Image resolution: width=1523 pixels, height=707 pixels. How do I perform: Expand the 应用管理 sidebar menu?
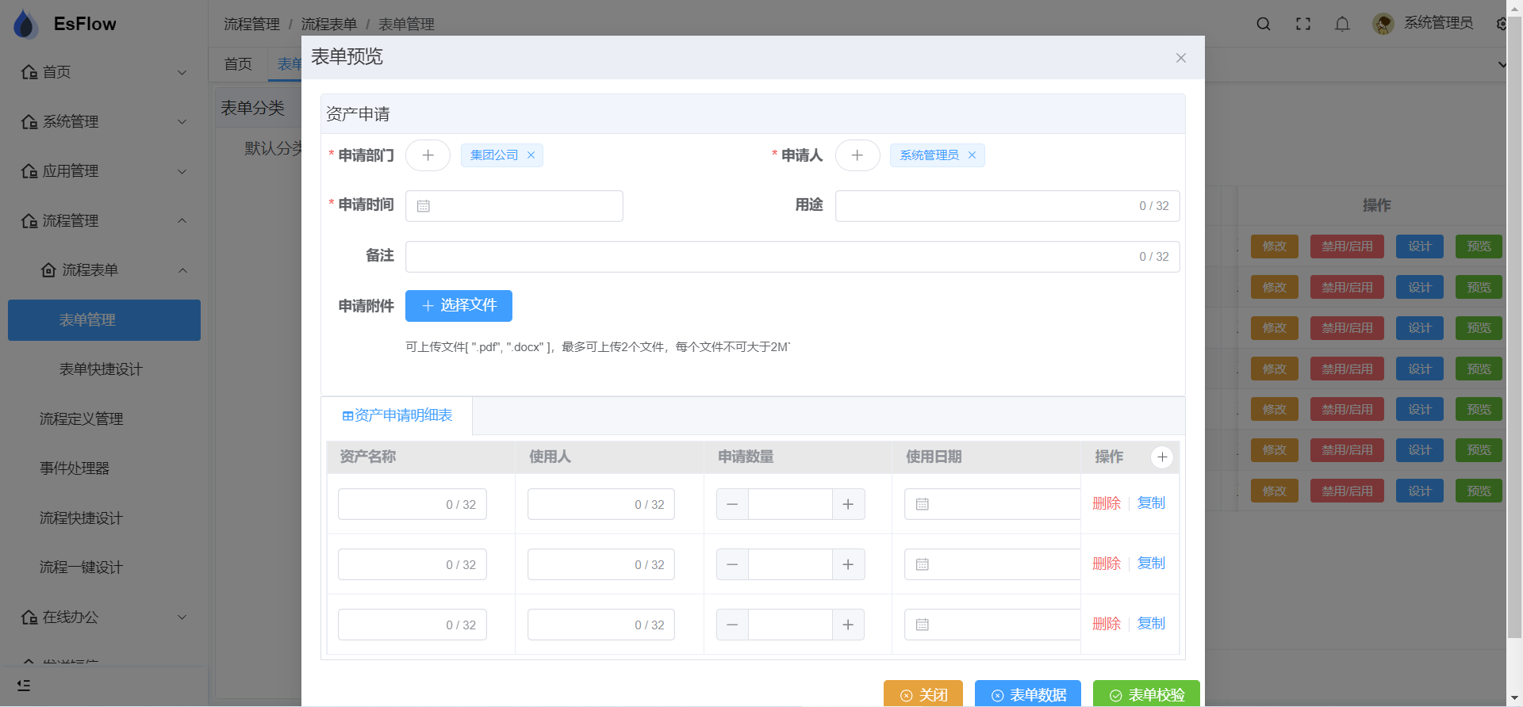pos(104,171)
